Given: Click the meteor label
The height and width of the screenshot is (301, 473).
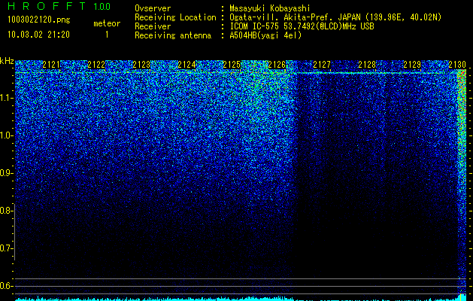Looking at the screenshot, I should 107,23.
